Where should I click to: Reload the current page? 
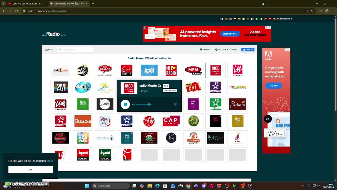click(x=16, y=11)
